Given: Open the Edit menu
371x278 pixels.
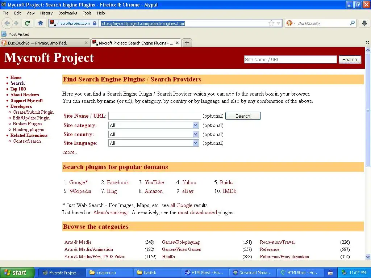Looking at the screenshot, I should pos(17,13).
